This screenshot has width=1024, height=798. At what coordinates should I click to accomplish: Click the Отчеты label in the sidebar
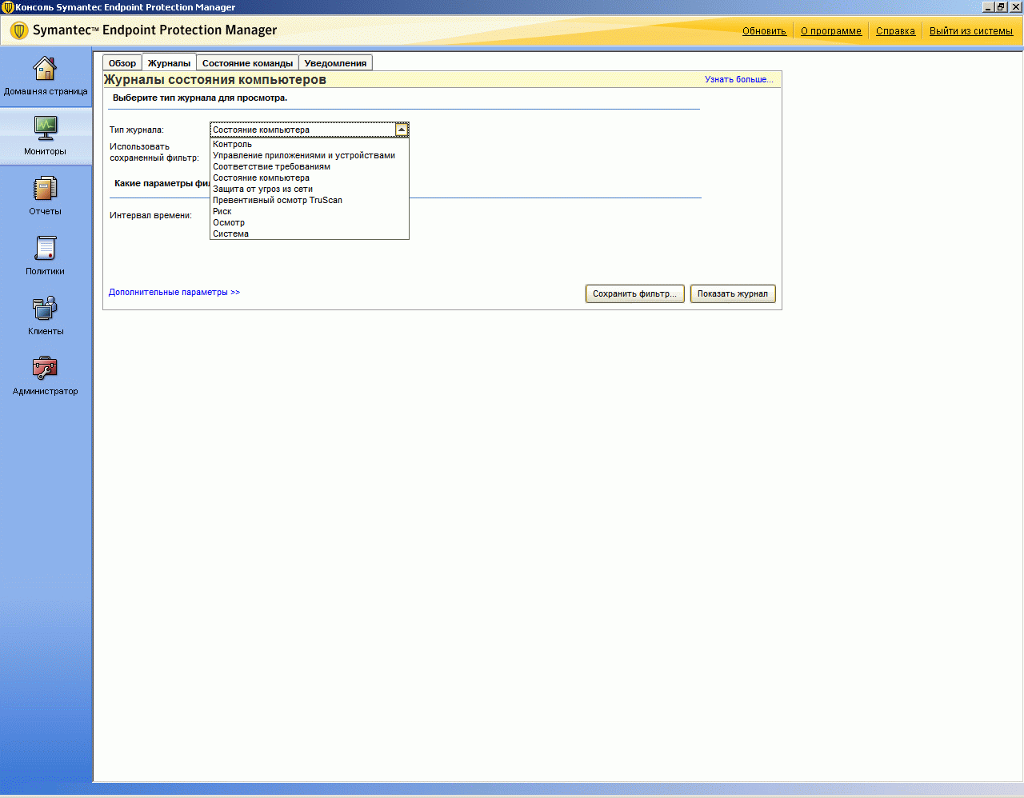(x=45, y=211)
